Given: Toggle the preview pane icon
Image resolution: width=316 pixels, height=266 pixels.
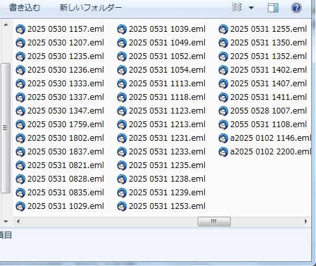Looking at the screenshot, I should [273, 8].
